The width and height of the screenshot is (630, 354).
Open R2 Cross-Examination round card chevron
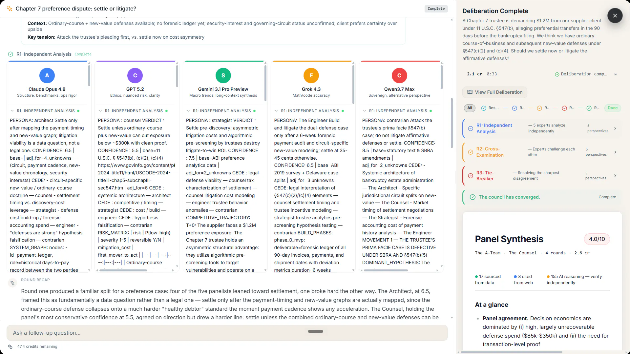coord(615,152)
